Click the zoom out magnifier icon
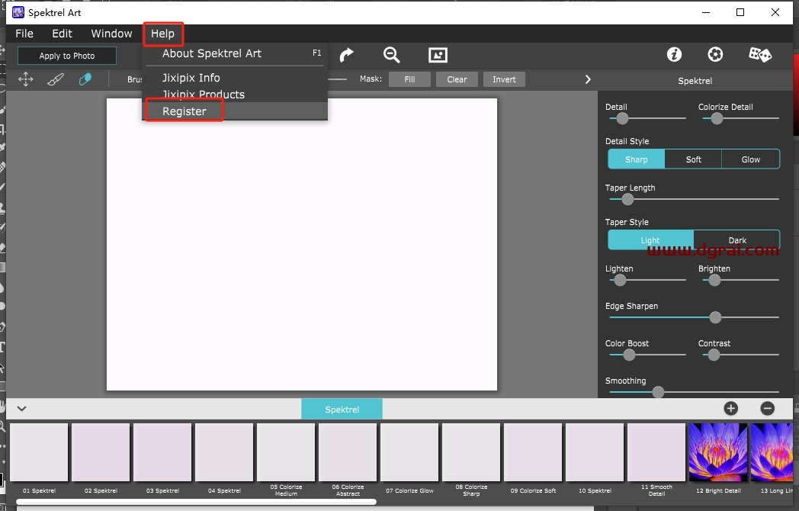The height and width of the screenshot is (511, 799). 391,55
